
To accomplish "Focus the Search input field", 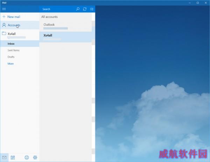I will [x=58, y=9].
